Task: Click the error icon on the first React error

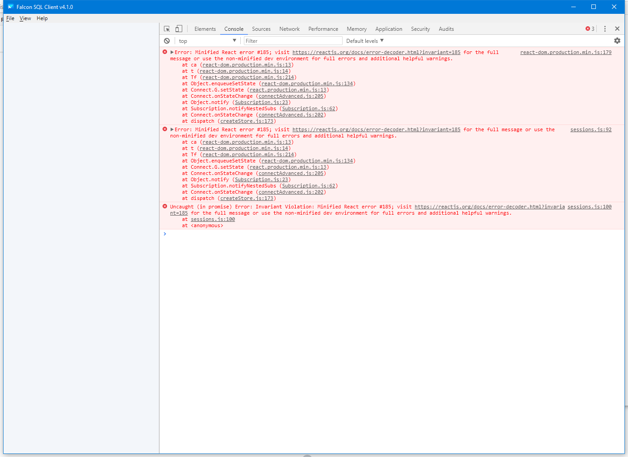Action: click(x=164, y=52)
